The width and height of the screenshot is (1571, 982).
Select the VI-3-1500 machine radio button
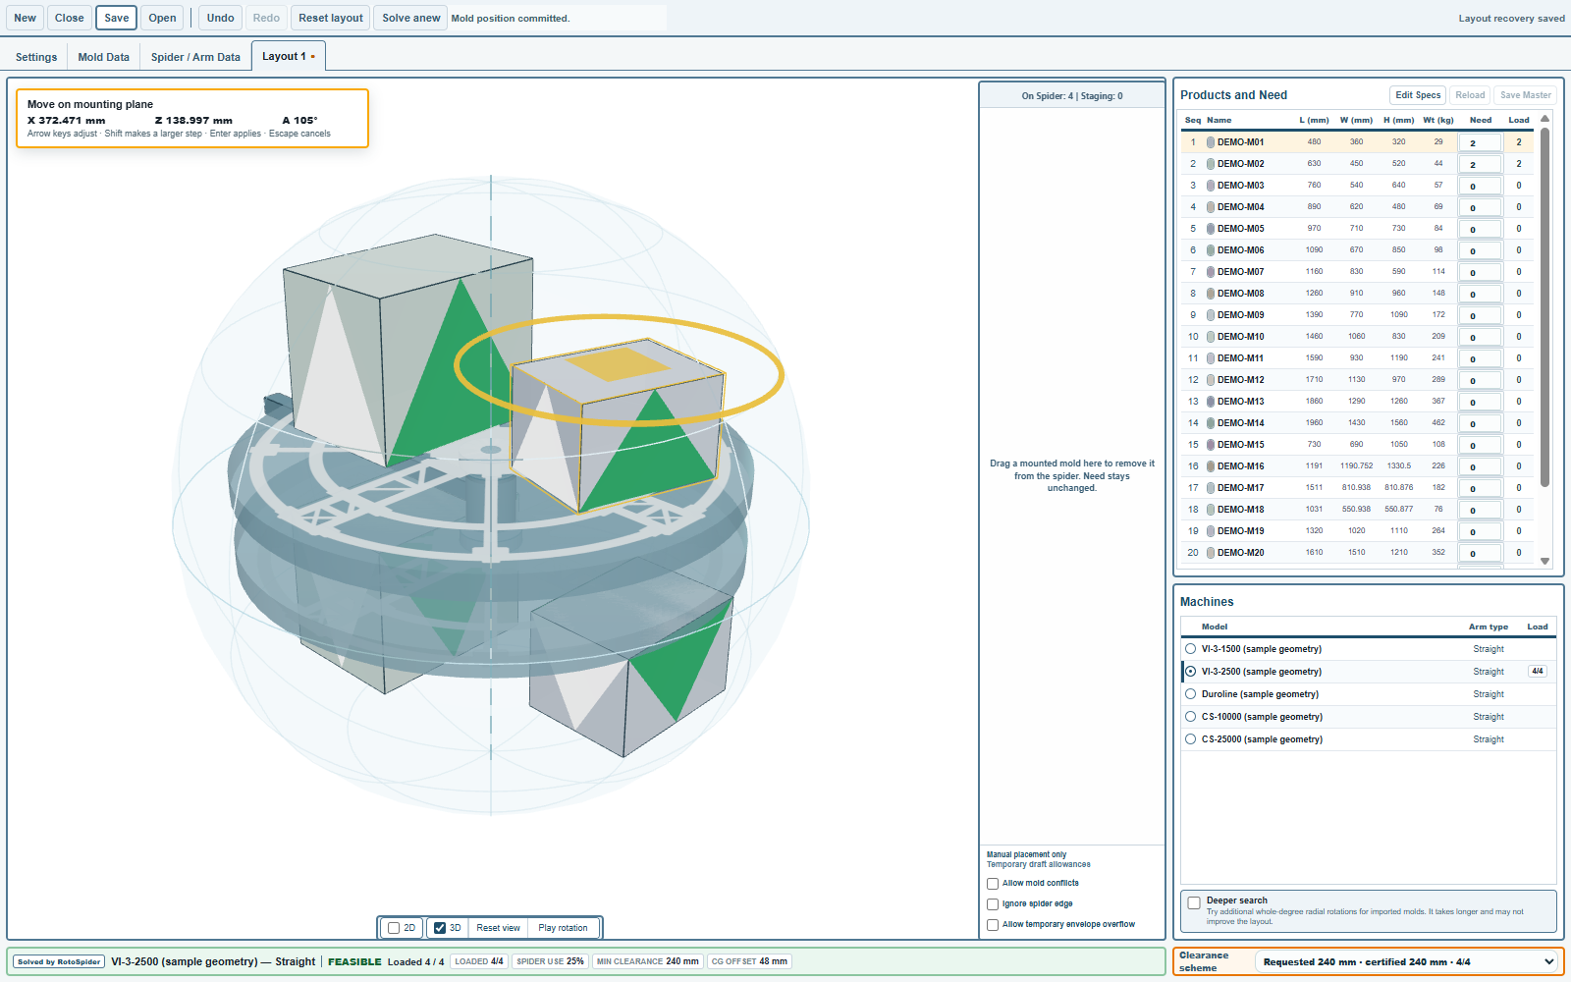tap(1191, 649)
